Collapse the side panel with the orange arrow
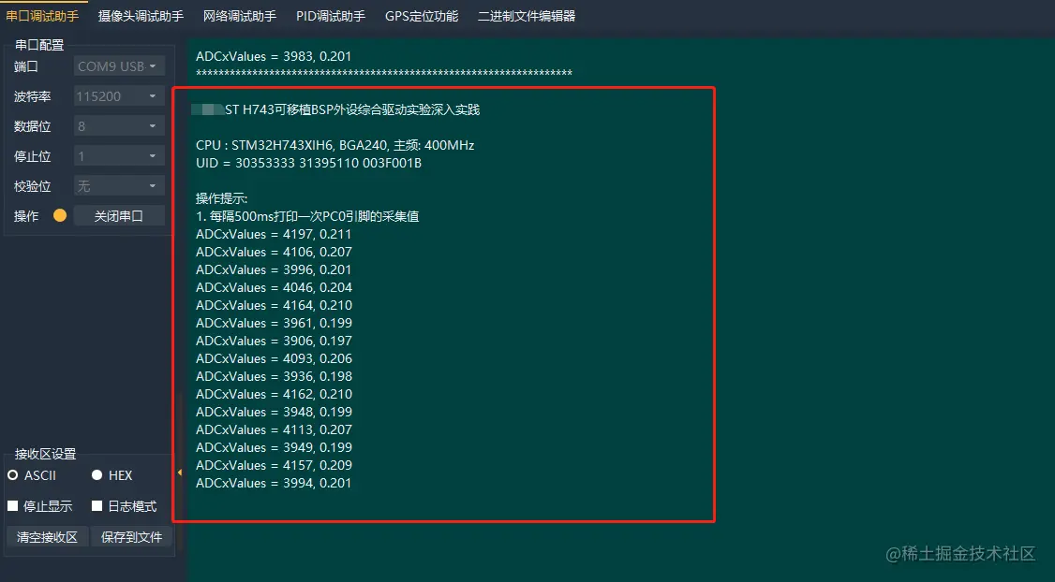 pos(180,473)
